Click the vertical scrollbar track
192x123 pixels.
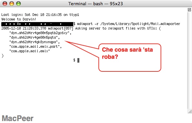click(x=189, y=60)
